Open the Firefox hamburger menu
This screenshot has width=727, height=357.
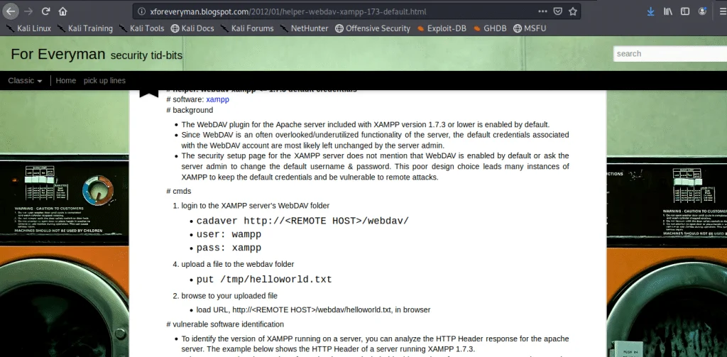coord(720,11)
